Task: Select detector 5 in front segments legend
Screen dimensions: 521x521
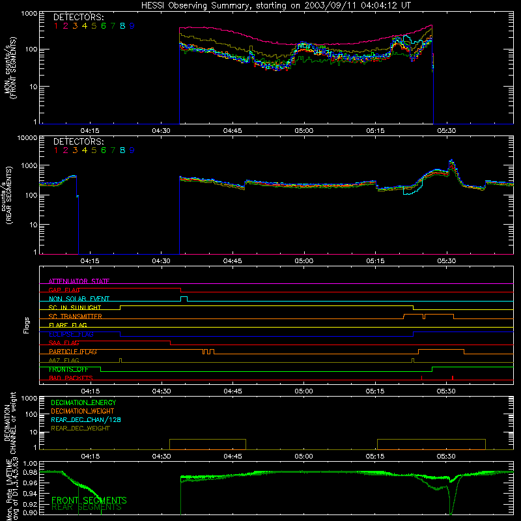Action: tap(94, 26)
